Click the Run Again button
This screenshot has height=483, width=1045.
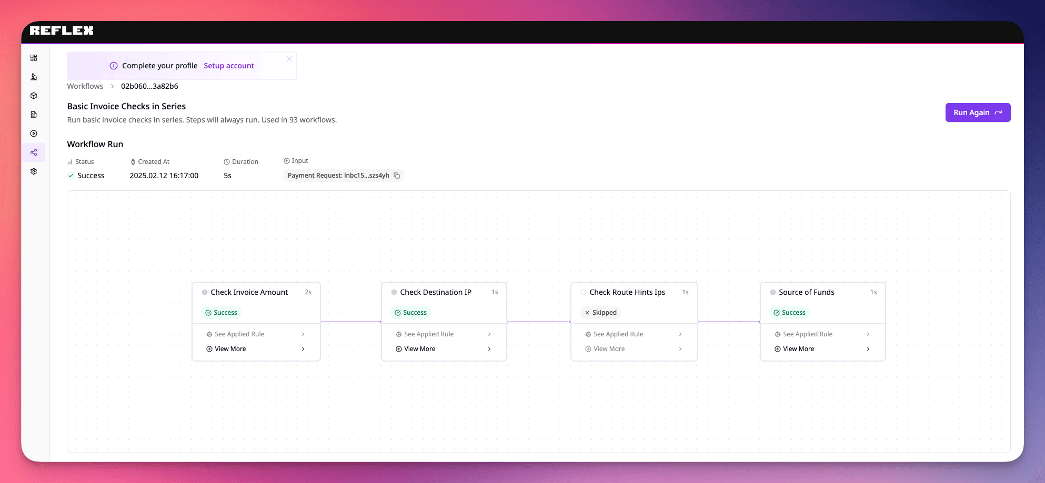pyautogui.click(x=977, y=112)
